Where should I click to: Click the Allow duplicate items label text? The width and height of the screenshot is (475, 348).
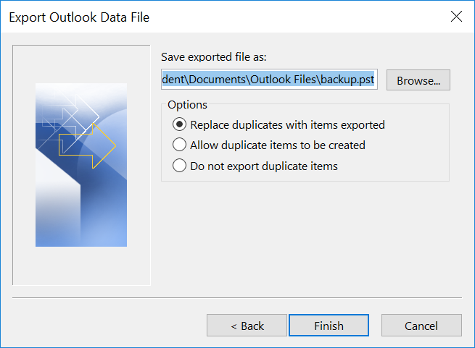pyautogui.click(x=278, y=145)
